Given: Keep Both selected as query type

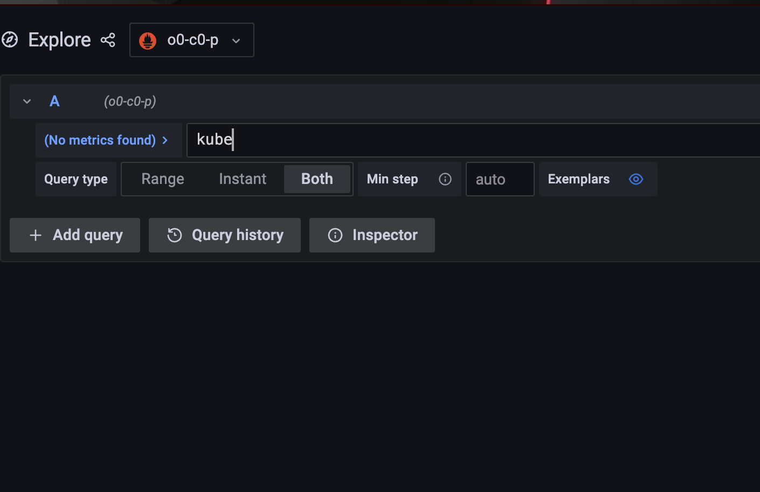Looking at the screenshot, I should click(317, 179).
